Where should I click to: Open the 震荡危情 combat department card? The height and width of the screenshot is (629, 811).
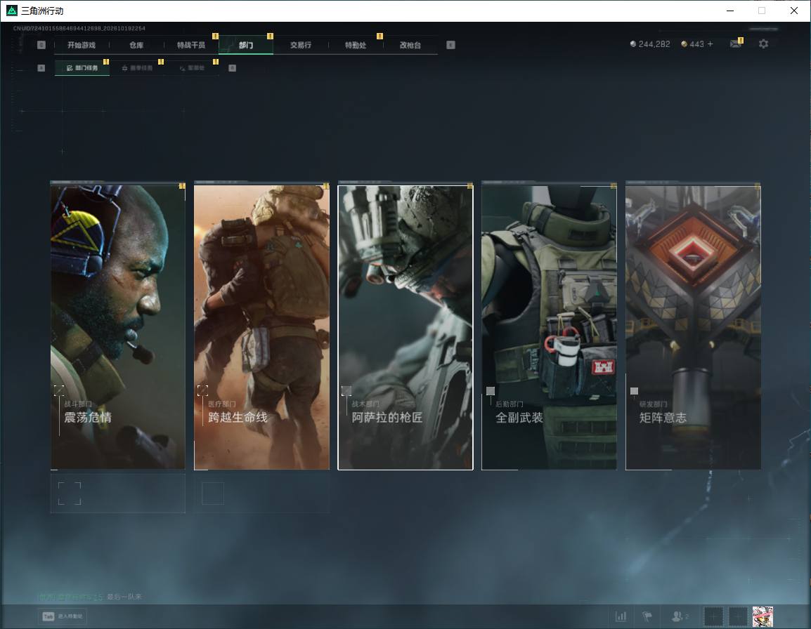coord(118,326)
